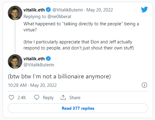Click the @VitalikButerin handle under the second avatar
This screenshot has height=120, width=155.
pyautogui.click(x=39, y=65)
